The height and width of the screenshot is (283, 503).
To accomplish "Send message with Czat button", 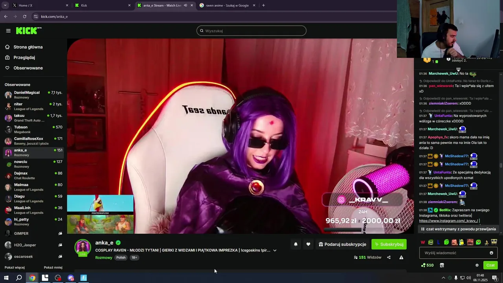I will pos(490,265).
